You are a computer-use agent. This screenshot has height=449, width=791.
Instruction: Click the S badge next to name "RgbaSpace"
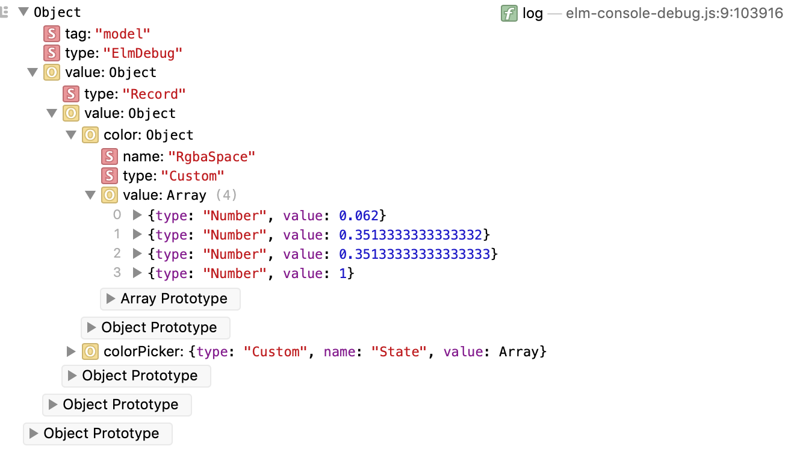110,156
